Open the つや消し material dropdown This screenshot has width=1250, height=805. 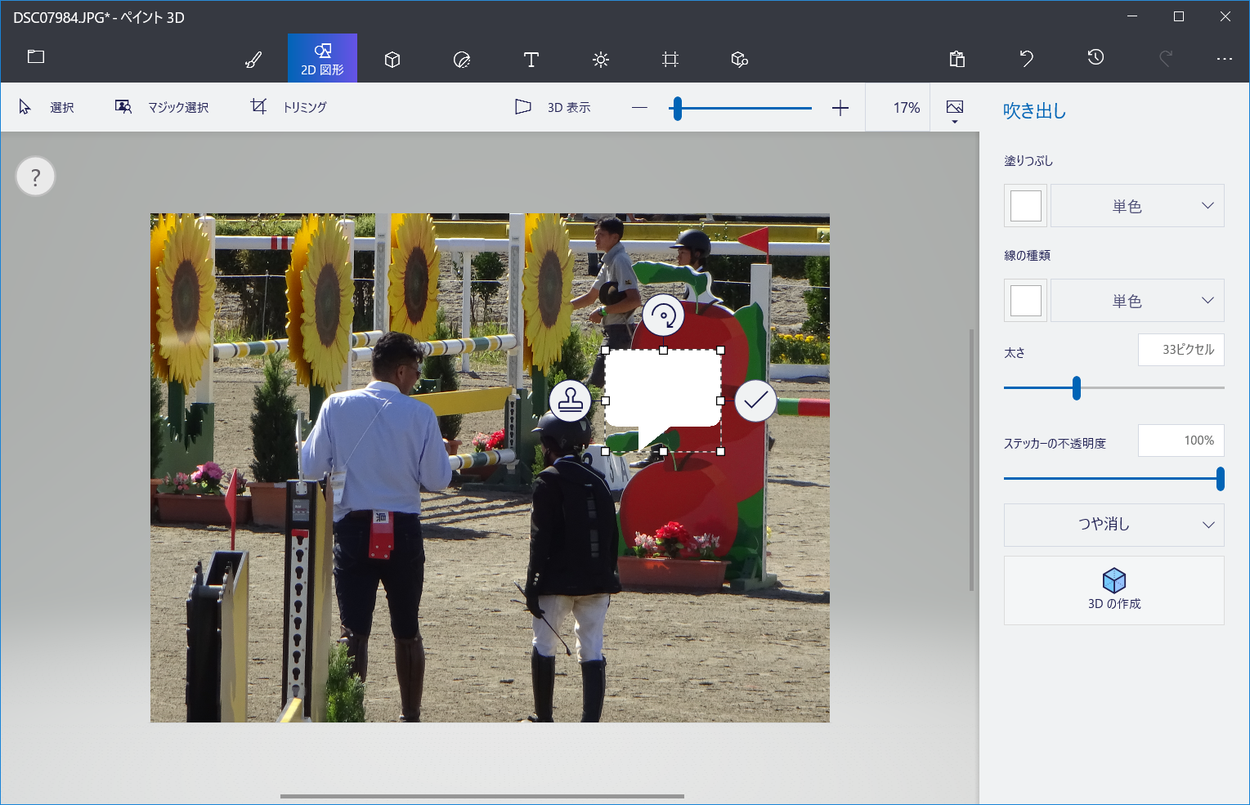[x=1113, y=525]
